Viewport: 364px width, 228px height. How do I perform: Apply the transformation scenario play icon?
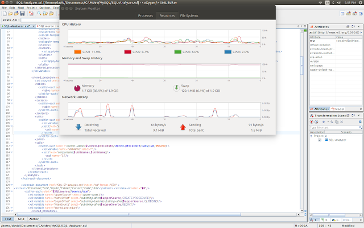click(312, 121)
